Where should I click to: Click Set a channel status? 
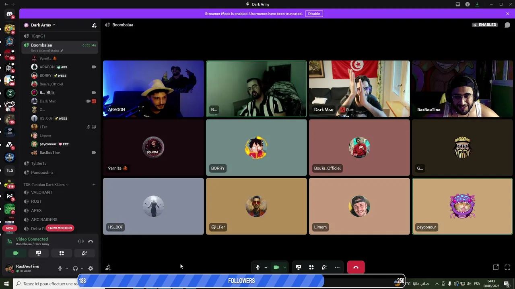(x=47, y=51)
